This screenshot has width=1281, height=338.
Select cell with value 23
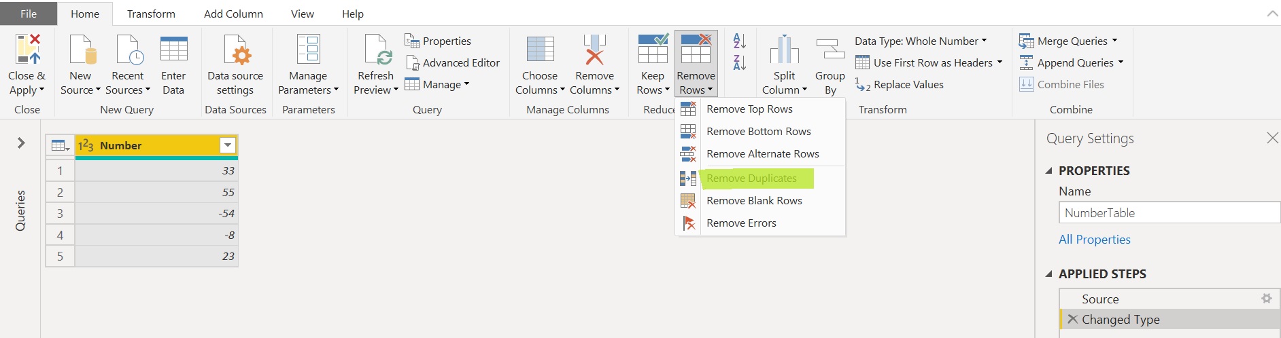pos(156,256)
